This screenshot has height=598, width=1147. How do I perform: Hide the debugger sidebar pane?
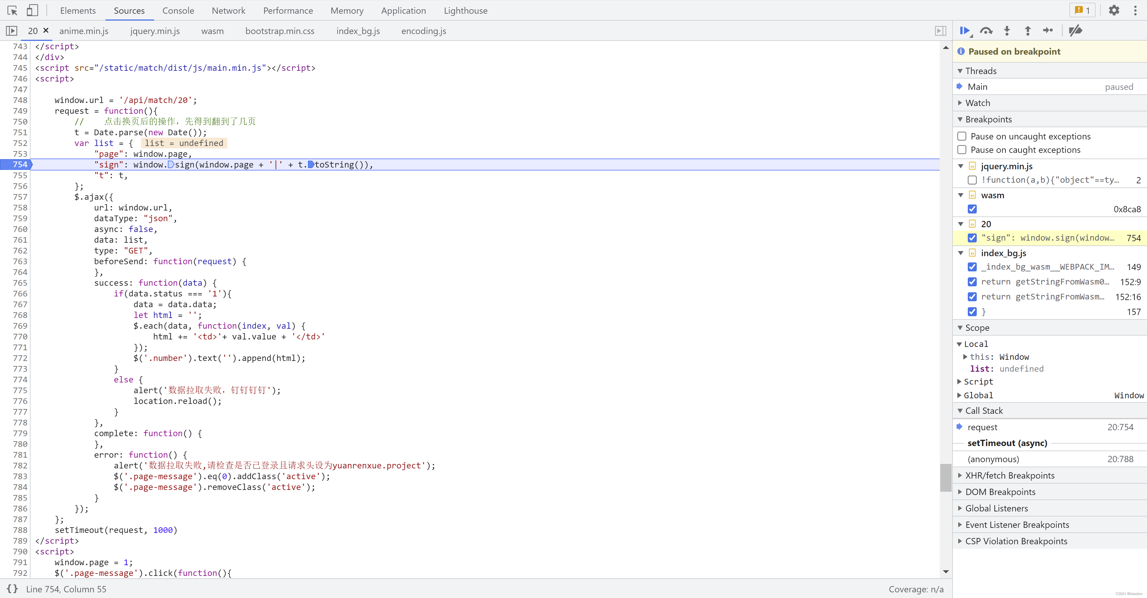point(940,31)
